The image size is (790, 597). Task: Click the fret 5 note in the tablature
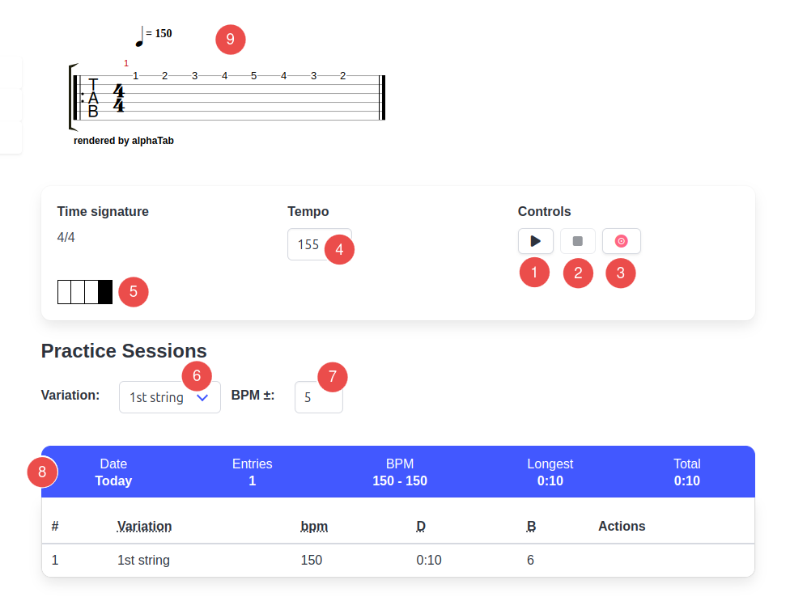tap(254, 76)
